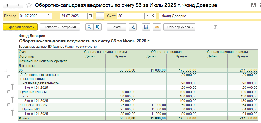
Task: Click the organization field Фонд Доверие
Action: (208, 16)
